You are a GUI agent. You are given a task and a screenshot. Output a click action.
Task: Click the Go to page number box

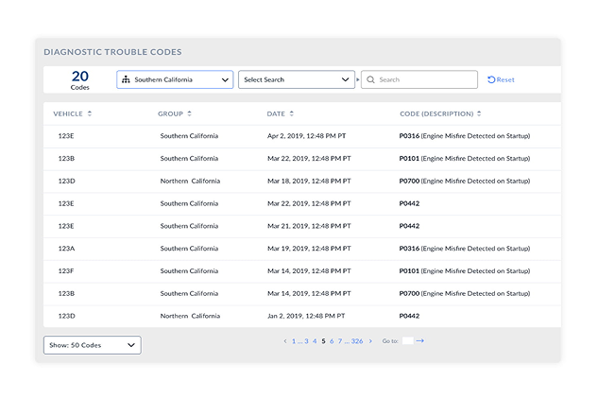(x=407, y=341)
